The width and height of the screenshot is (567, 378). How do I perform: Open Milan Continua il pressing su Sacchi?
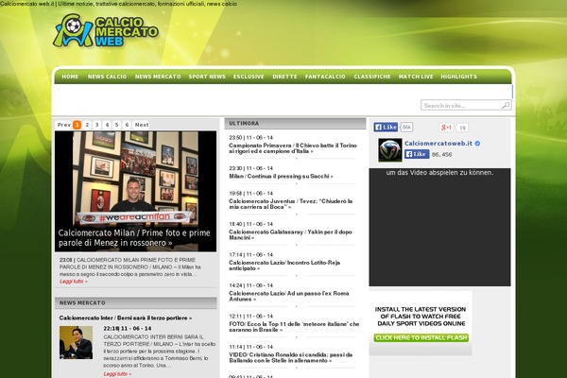(x=281, y=176)
